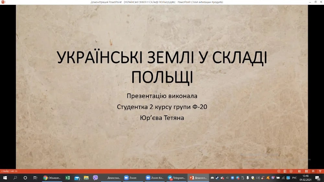Click the PowerPoint logo in title bar
The image size is (324, 182).
pos(3,2)
